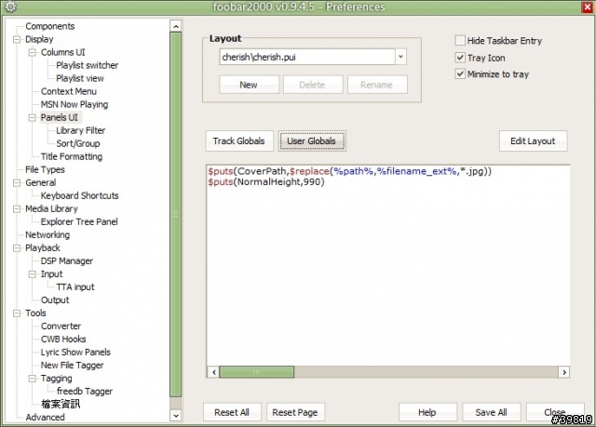Screen dimensions: 596x427
Task: Select freedb Tagger tree item
Action: pos(85,392)
